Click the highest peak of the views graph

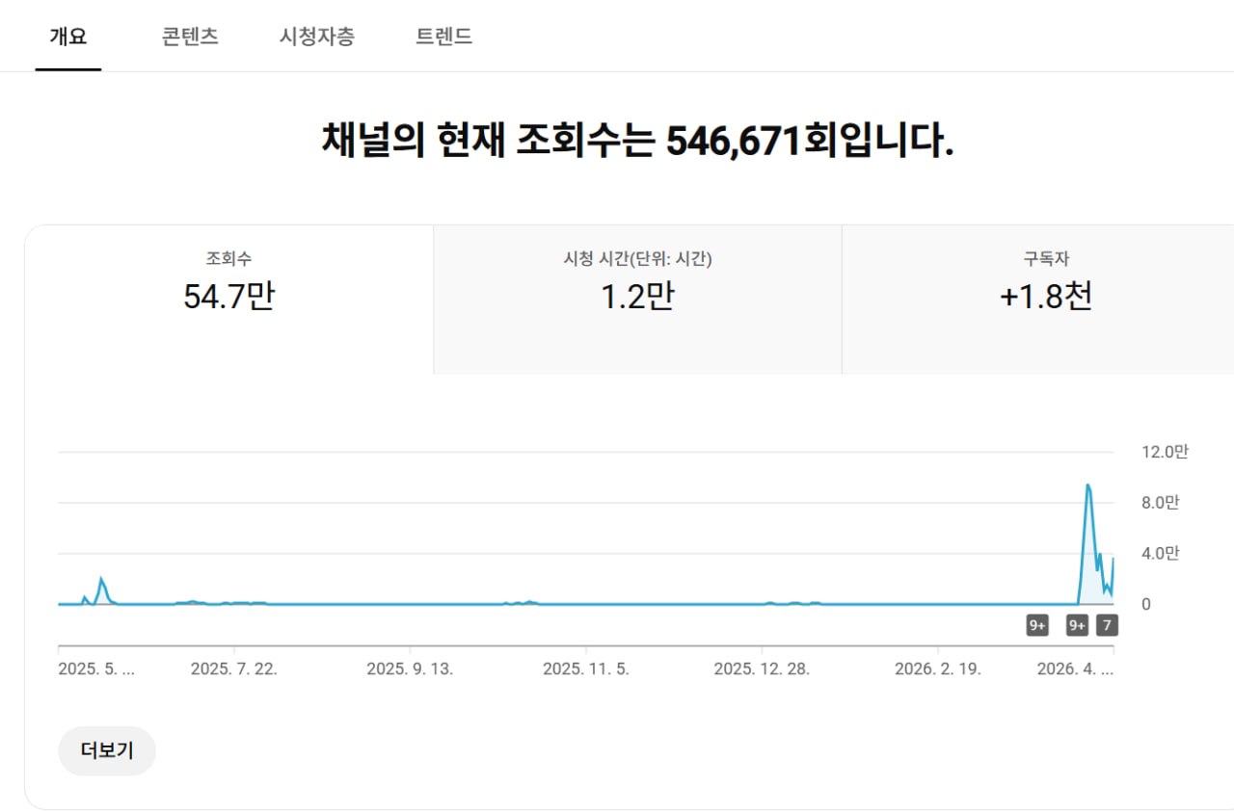pos(1088,485)
